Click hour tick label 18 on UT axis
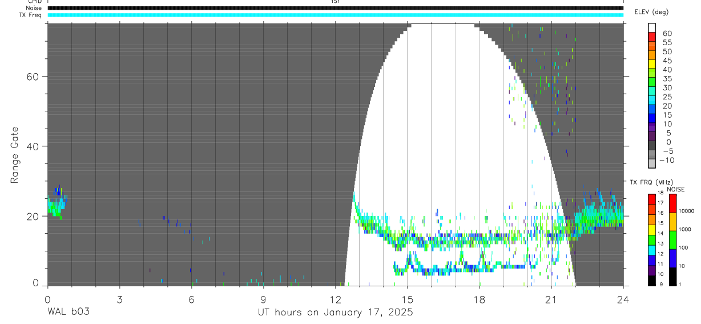The image size is (701, 324). 479,299
